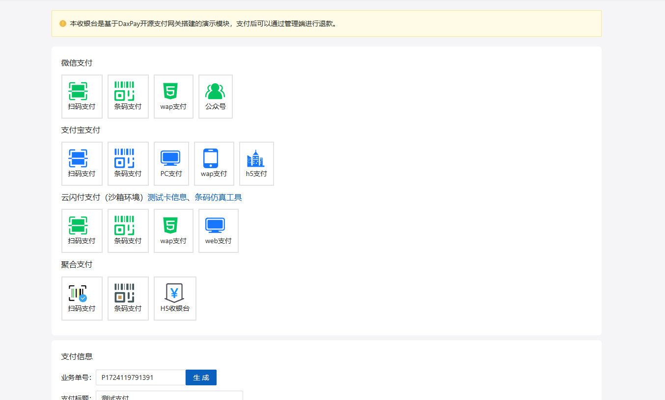Click the 支付宝支付 section heading

[81, 130]
